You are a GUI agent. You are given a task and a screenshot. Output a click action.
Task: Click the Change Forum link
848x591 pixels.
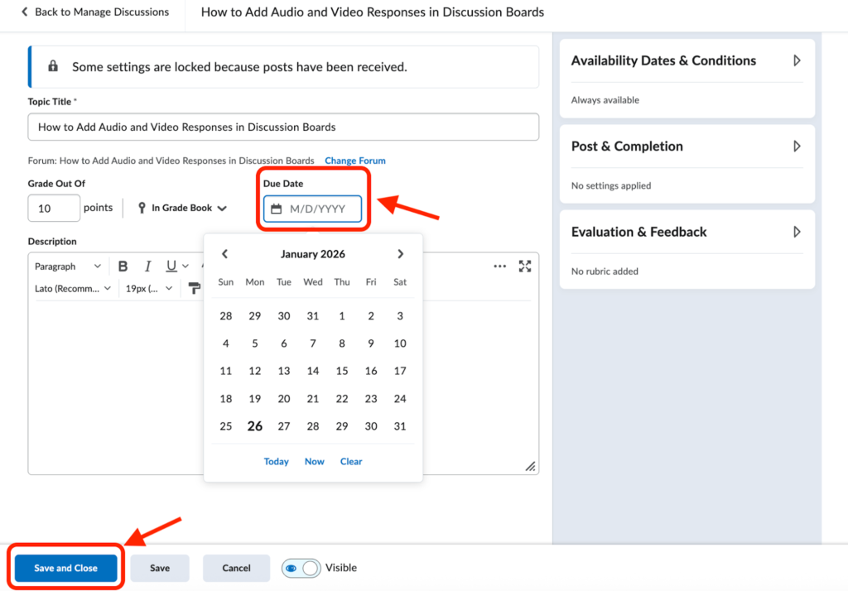point(354,161)
